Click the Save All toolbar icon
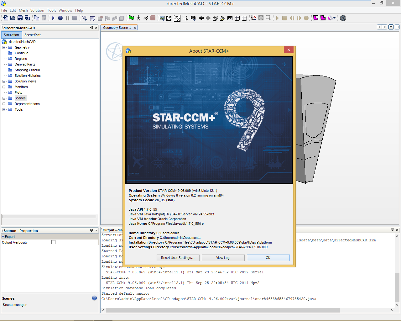 pyautogui.click(x=27, y=18)
